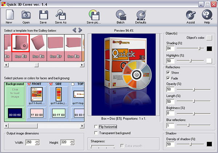Pick the black shading color swatch

(209, 48)
